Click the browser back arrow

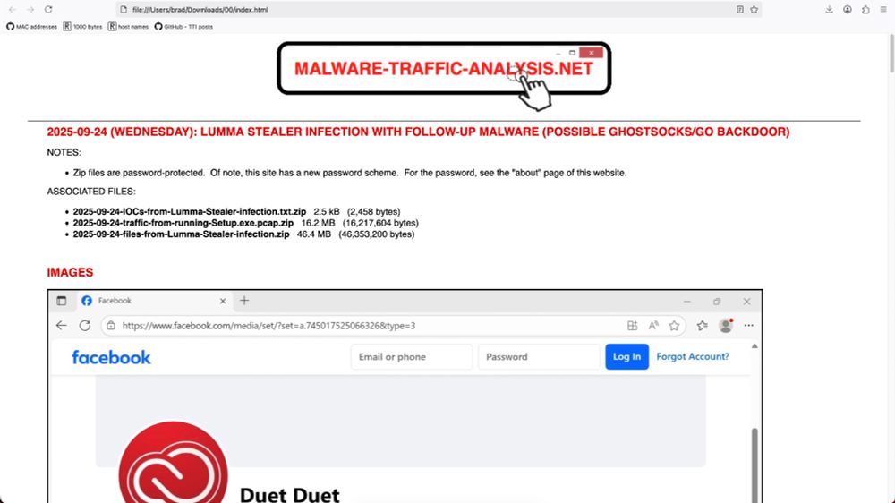[x=12, y=10]
